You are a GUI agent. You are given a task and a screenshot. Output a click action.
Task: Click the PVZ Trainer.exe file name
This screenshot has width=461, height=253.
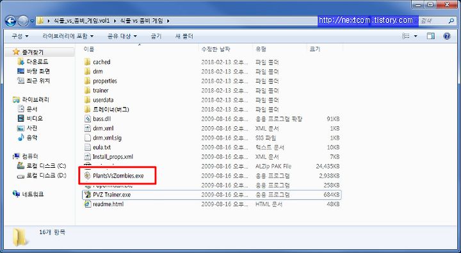pos(111,195)
